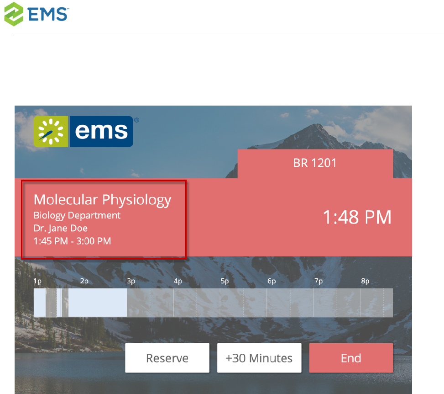Select the BR 1201 room tab
The height and width of the screenshot is (394, 444).
tap(315, 163)
